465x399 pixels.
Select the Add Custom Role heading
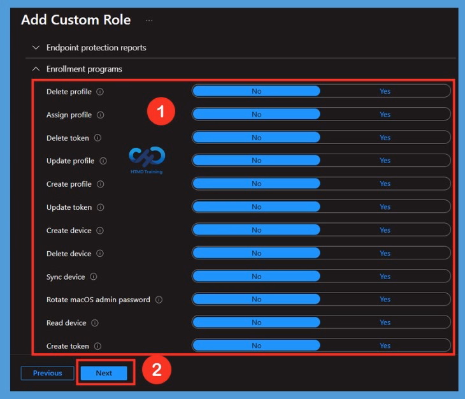[x=76, y=20]
